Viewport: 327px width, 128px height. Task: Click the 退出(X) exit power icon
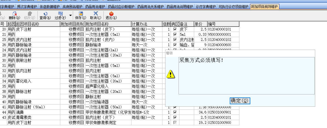pyautogui.click(x=111, y=14)
